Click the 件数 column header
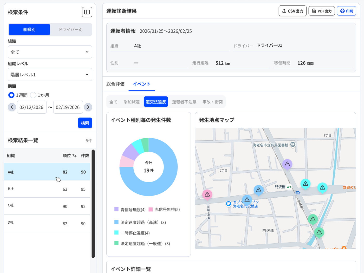 click(85, 156)
